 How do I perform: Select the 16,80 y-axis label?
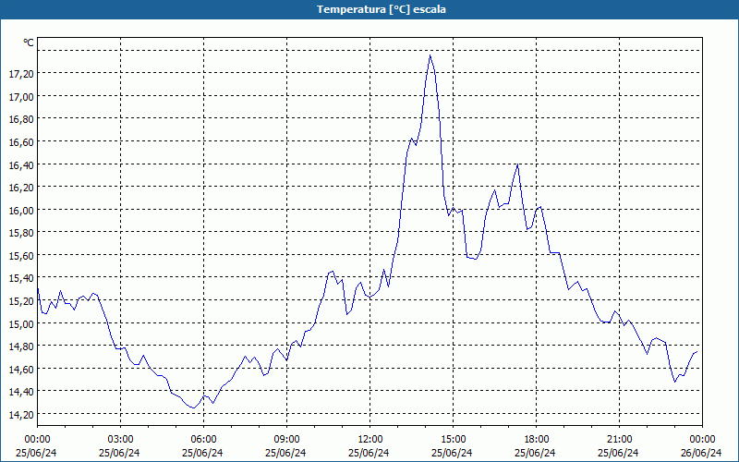tap(21, 119)
